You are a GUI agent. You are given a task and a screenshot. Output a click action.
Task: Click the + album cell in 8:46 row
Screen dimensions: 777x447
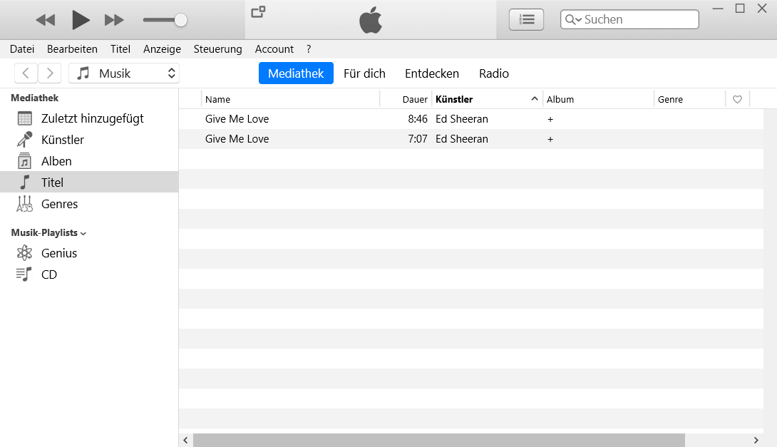pyautogui.click(x=550, y=120)
